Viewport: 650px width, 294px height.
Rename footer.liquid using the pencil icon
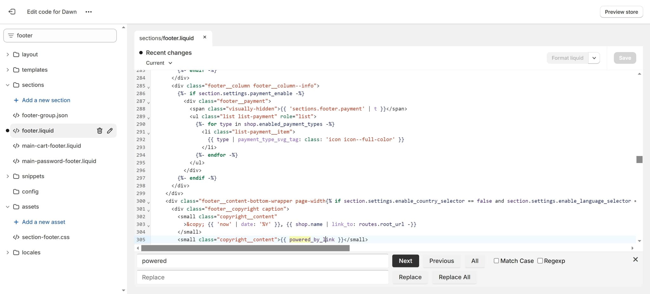[x=110, y=130]
